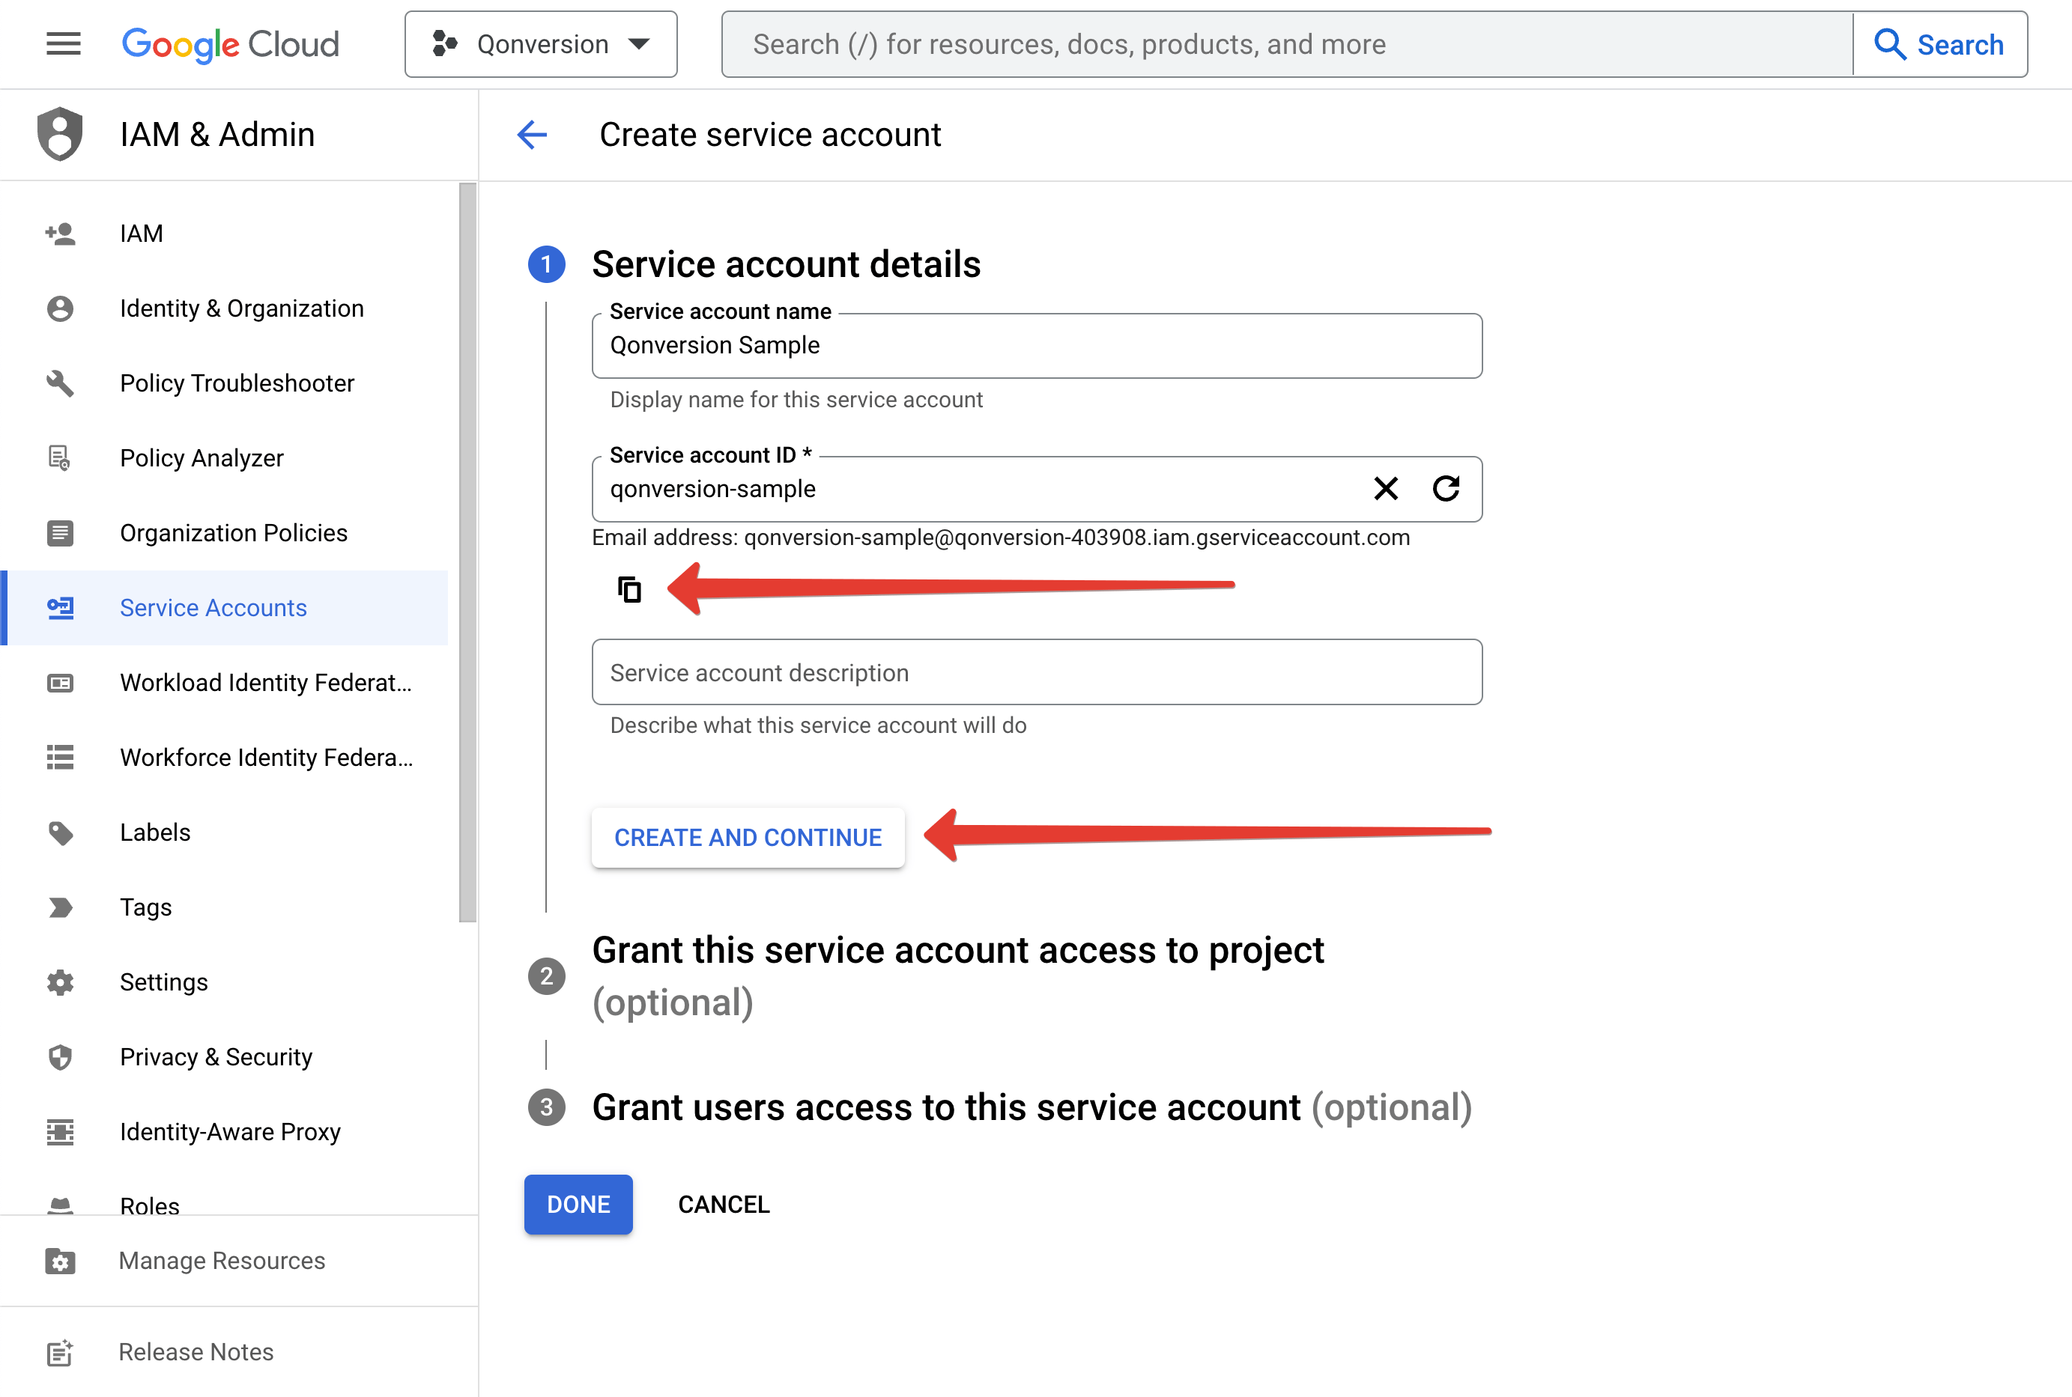
Task: Click the IAM & Admin shield icon
Action: (x=60, y=134)
